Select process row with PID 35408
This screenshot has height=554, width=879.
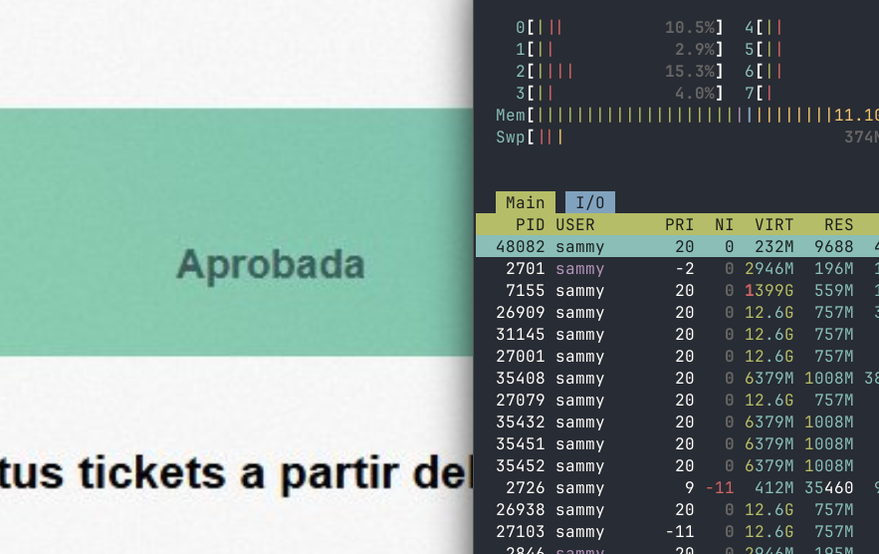click(677, 378)
